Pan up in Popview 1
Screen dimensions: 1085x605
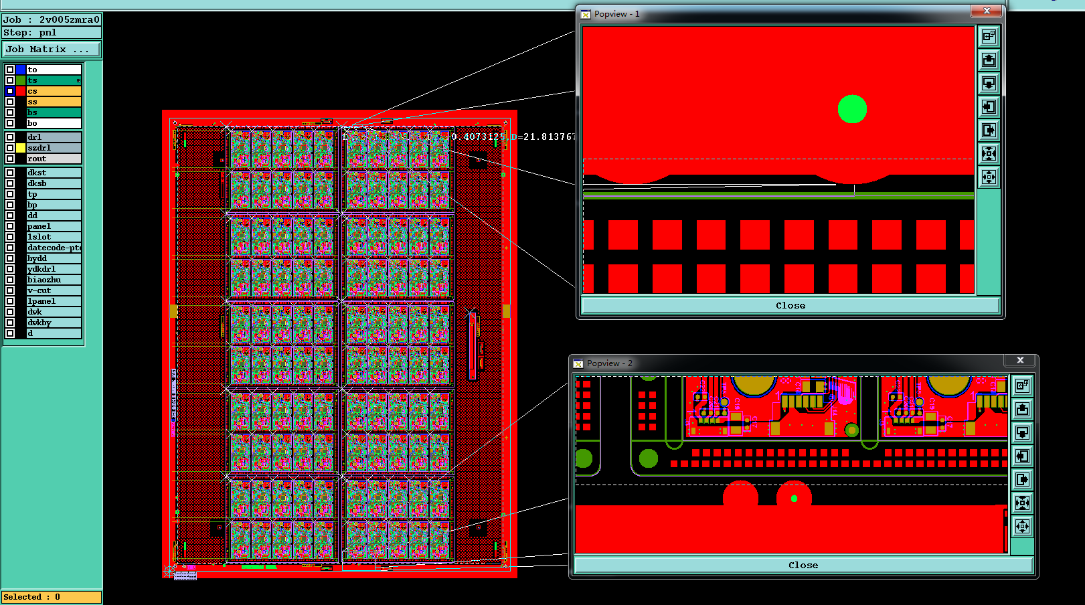tap(989, 60)
